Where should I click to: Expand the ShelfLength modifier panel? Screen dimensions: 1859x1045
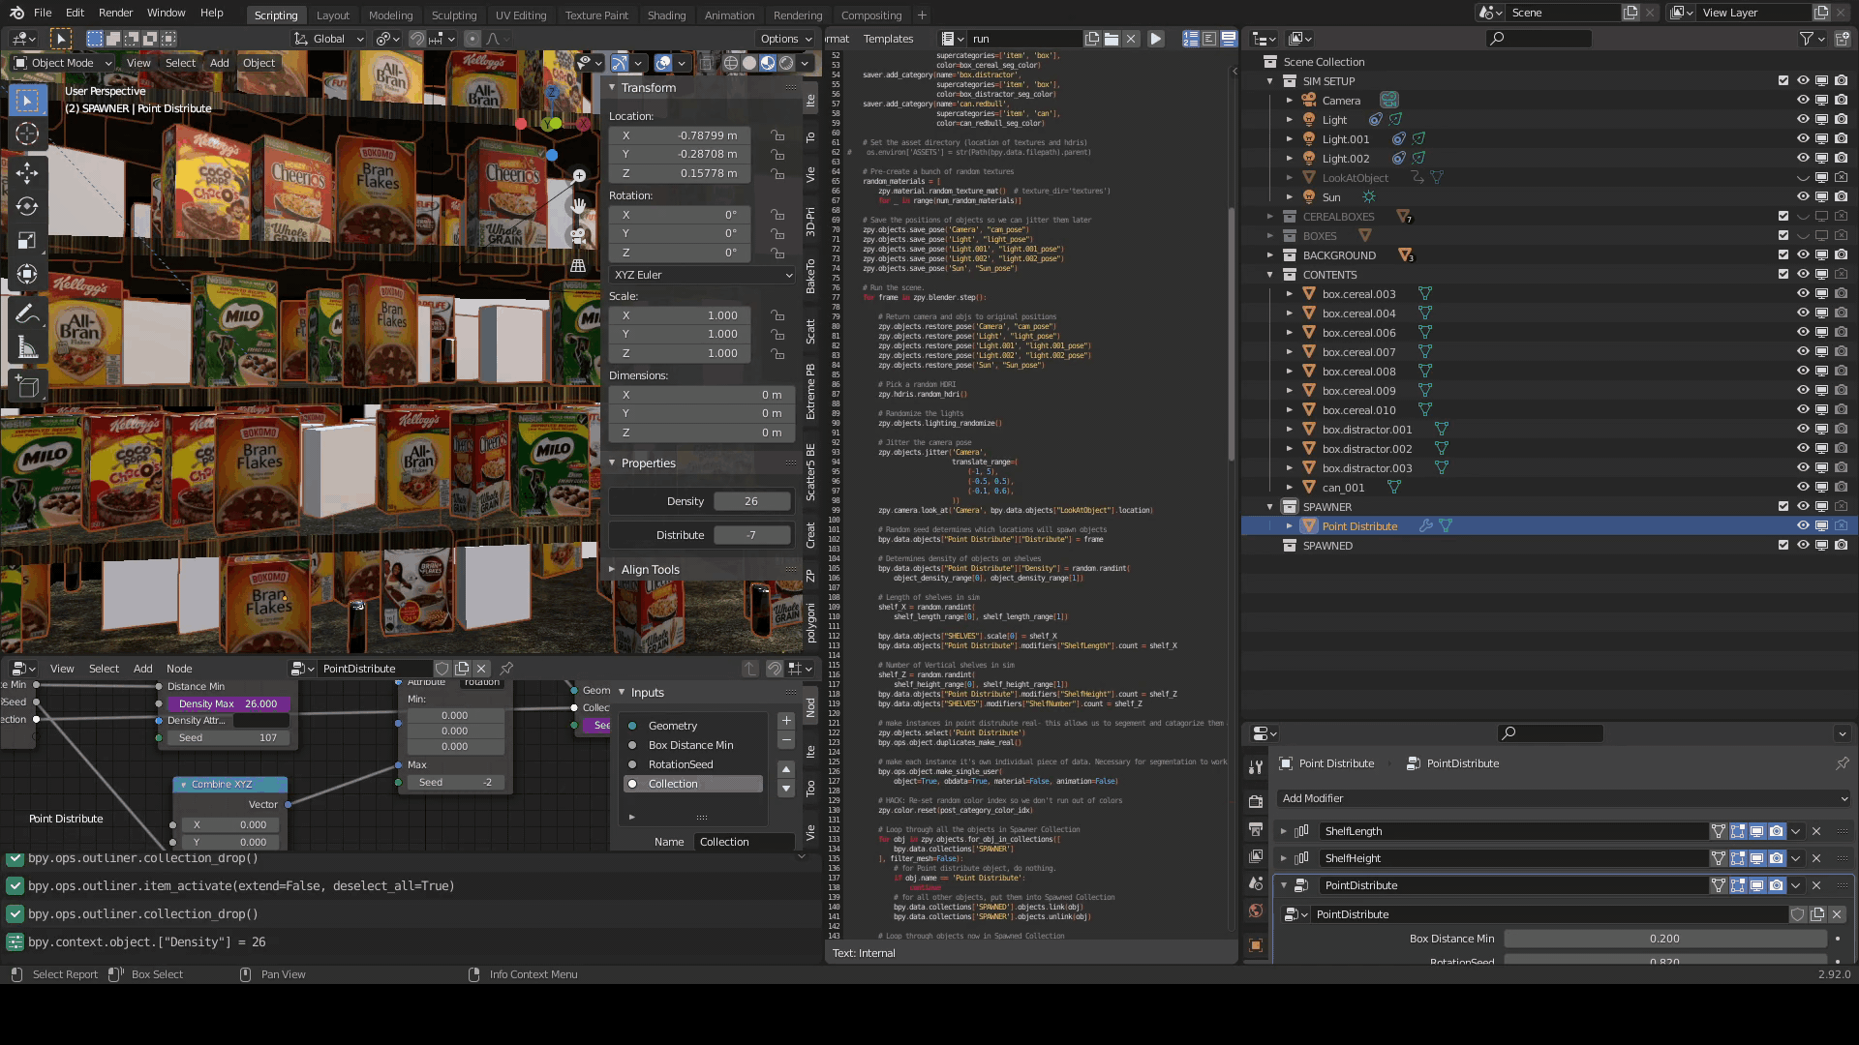point(1284,831)
